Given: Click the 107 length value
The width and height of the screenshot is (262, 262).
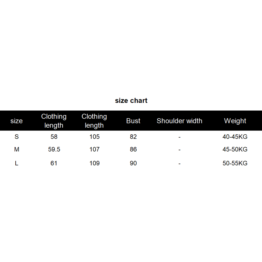Looking at the screenshot, I should click(x=94, y=149).
